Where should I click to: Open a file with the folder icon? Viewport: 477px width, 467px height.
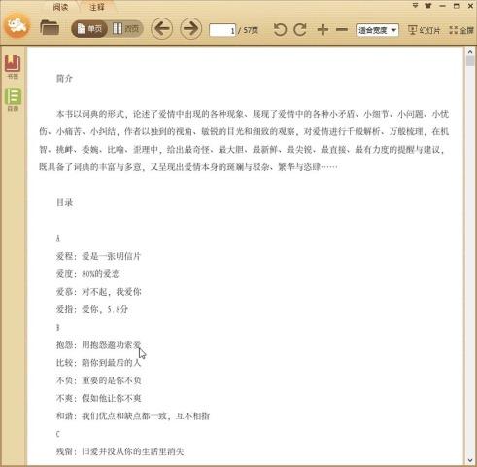pos(50,28)
